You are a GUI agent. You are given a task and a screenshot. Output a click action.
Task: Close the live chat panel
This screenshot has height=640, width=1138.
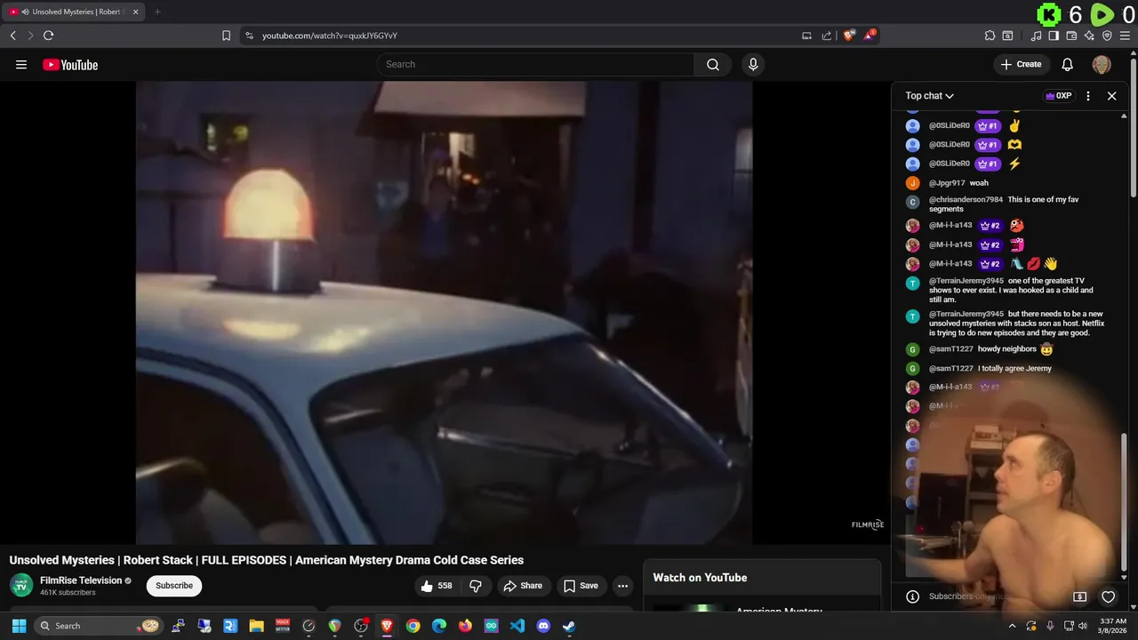coord(1111,96)
